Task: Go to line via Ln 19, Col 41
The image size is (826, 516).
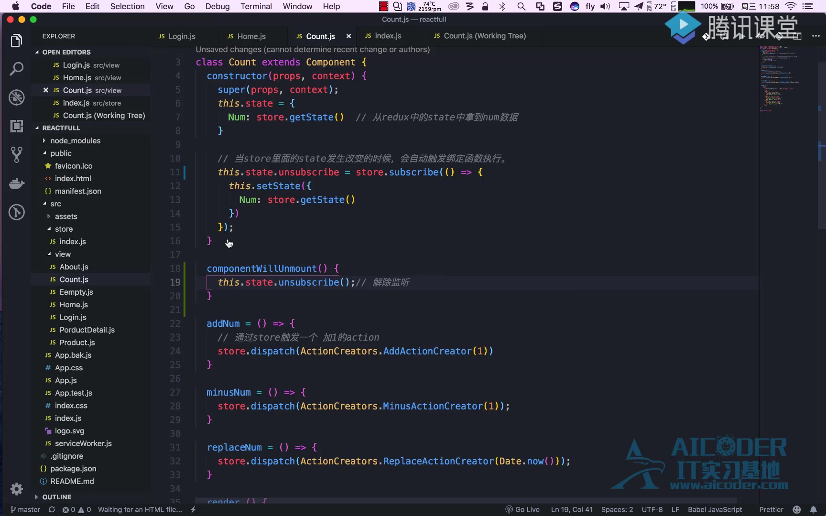Action: click(572, 510)
